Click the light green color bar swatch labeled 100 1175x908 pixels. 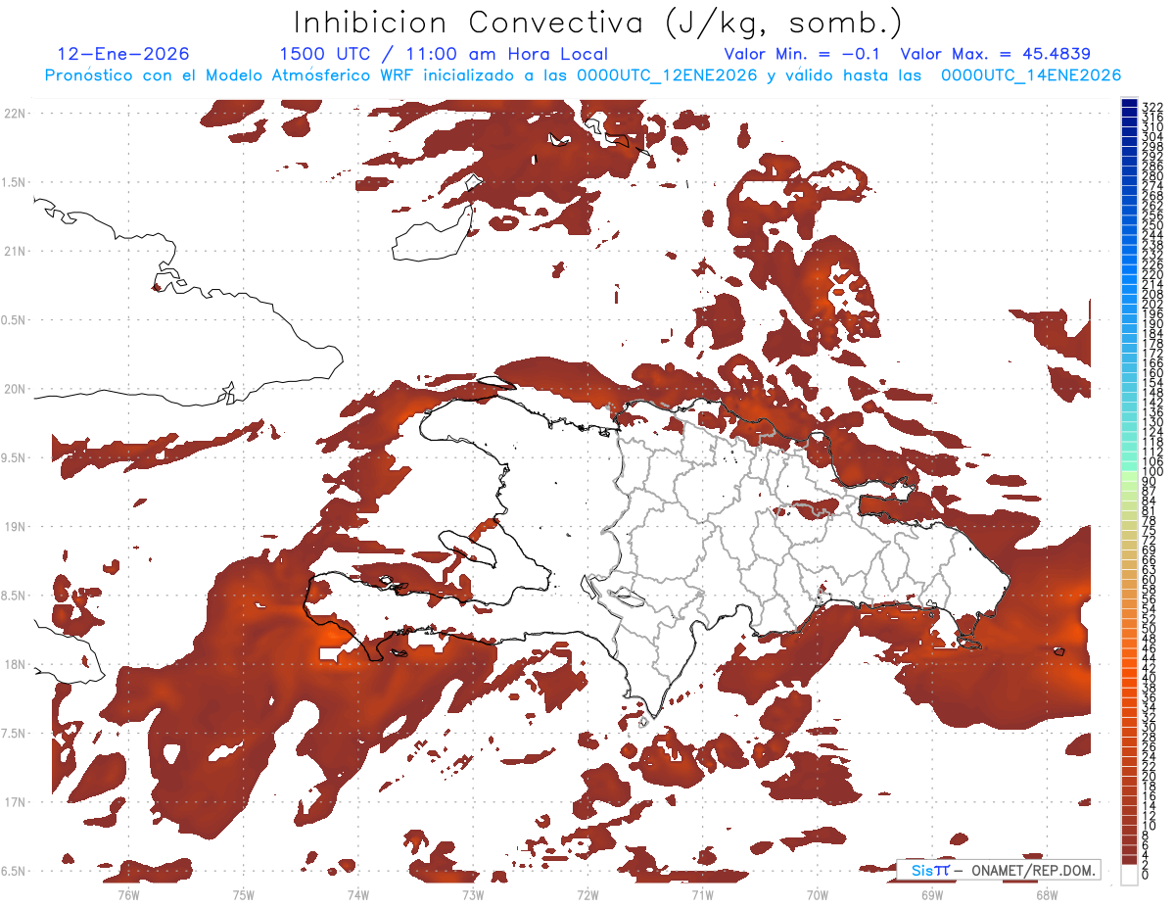coord(1129,474)
